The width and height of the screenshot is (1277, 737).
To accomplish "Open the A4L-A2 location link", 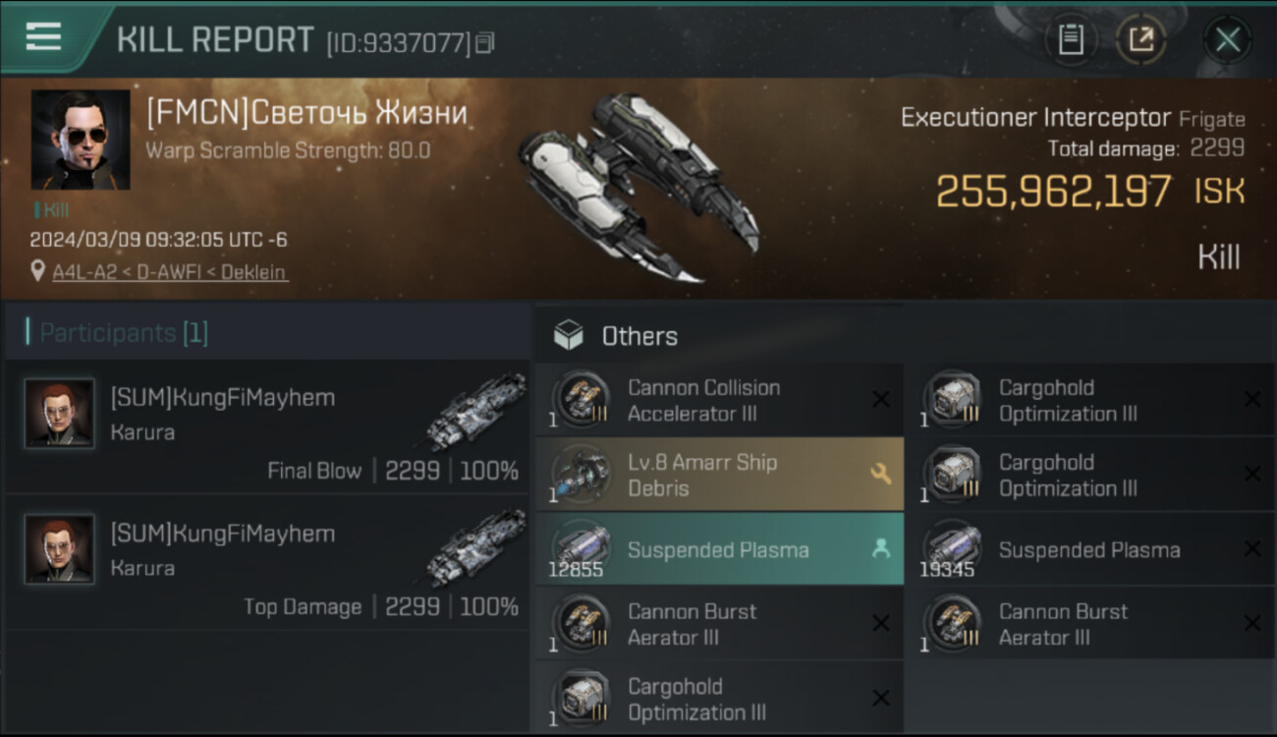I will (x=170, y=272).
